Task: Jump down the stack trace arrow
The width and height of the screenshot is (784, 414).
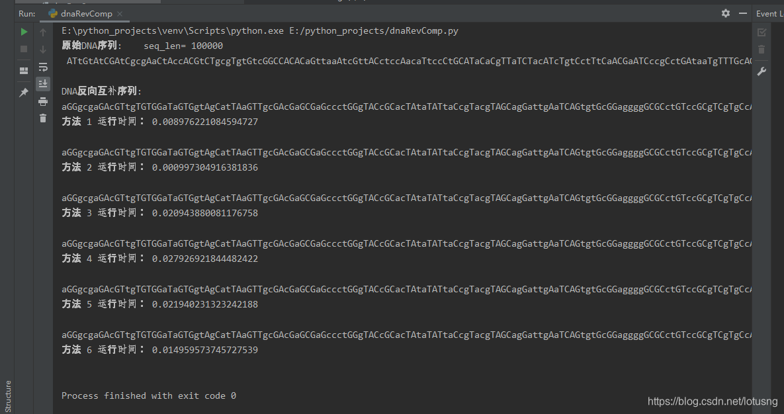Action: (x=43, y=50)
